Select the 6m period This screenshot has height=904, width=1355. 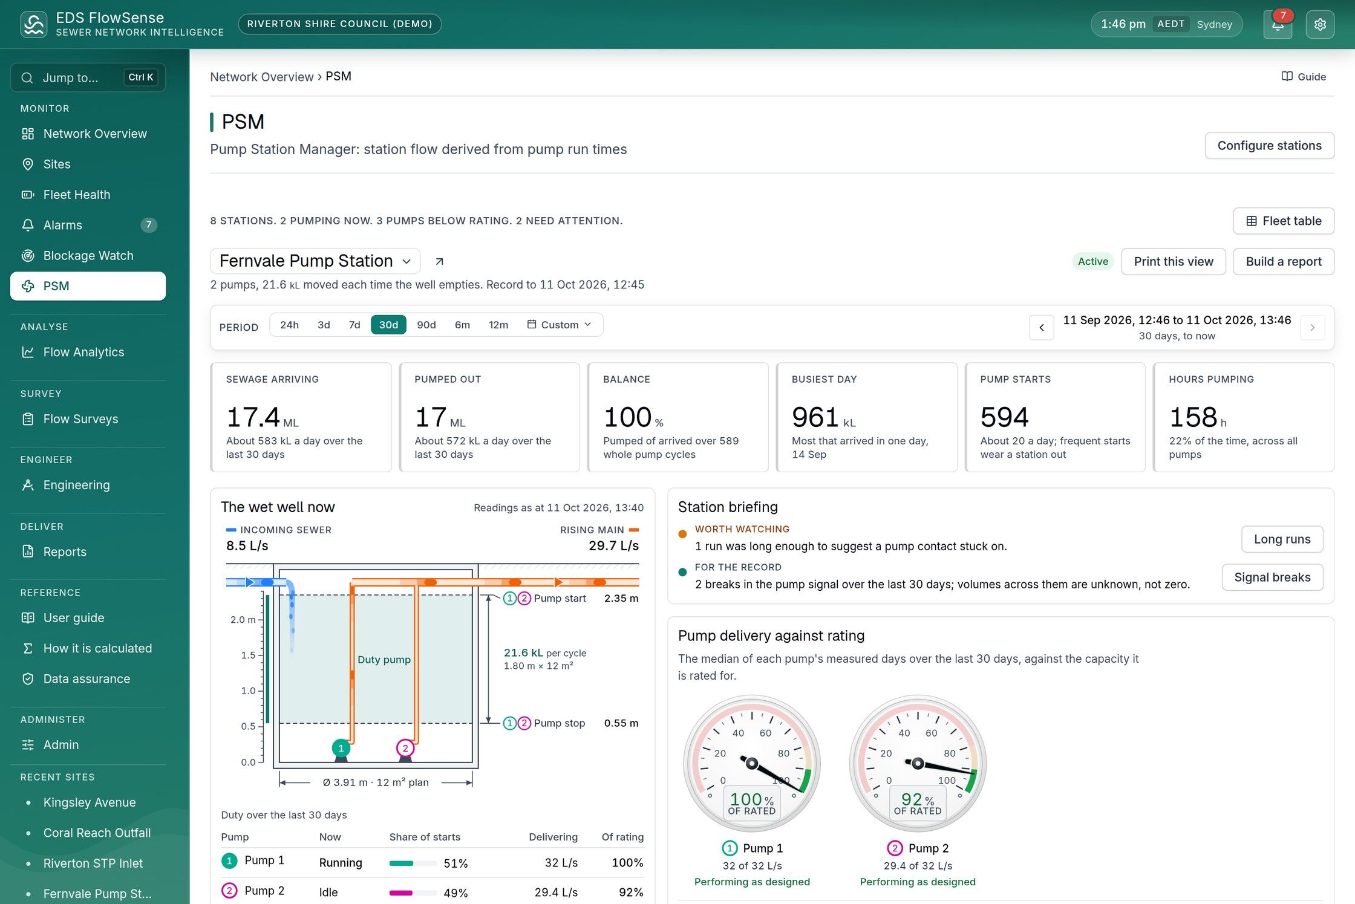tap(462, 325)
